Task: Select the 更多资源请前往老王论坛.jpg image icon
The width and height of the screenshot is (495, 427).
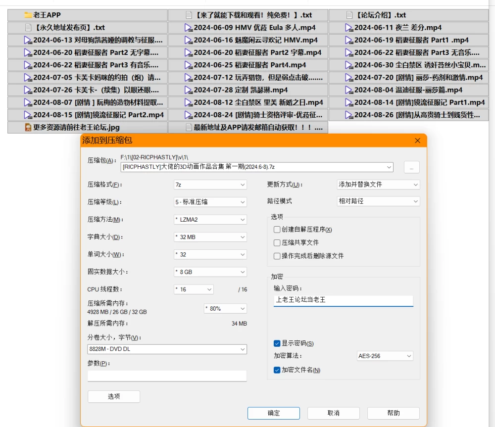Action: point(28,127)
